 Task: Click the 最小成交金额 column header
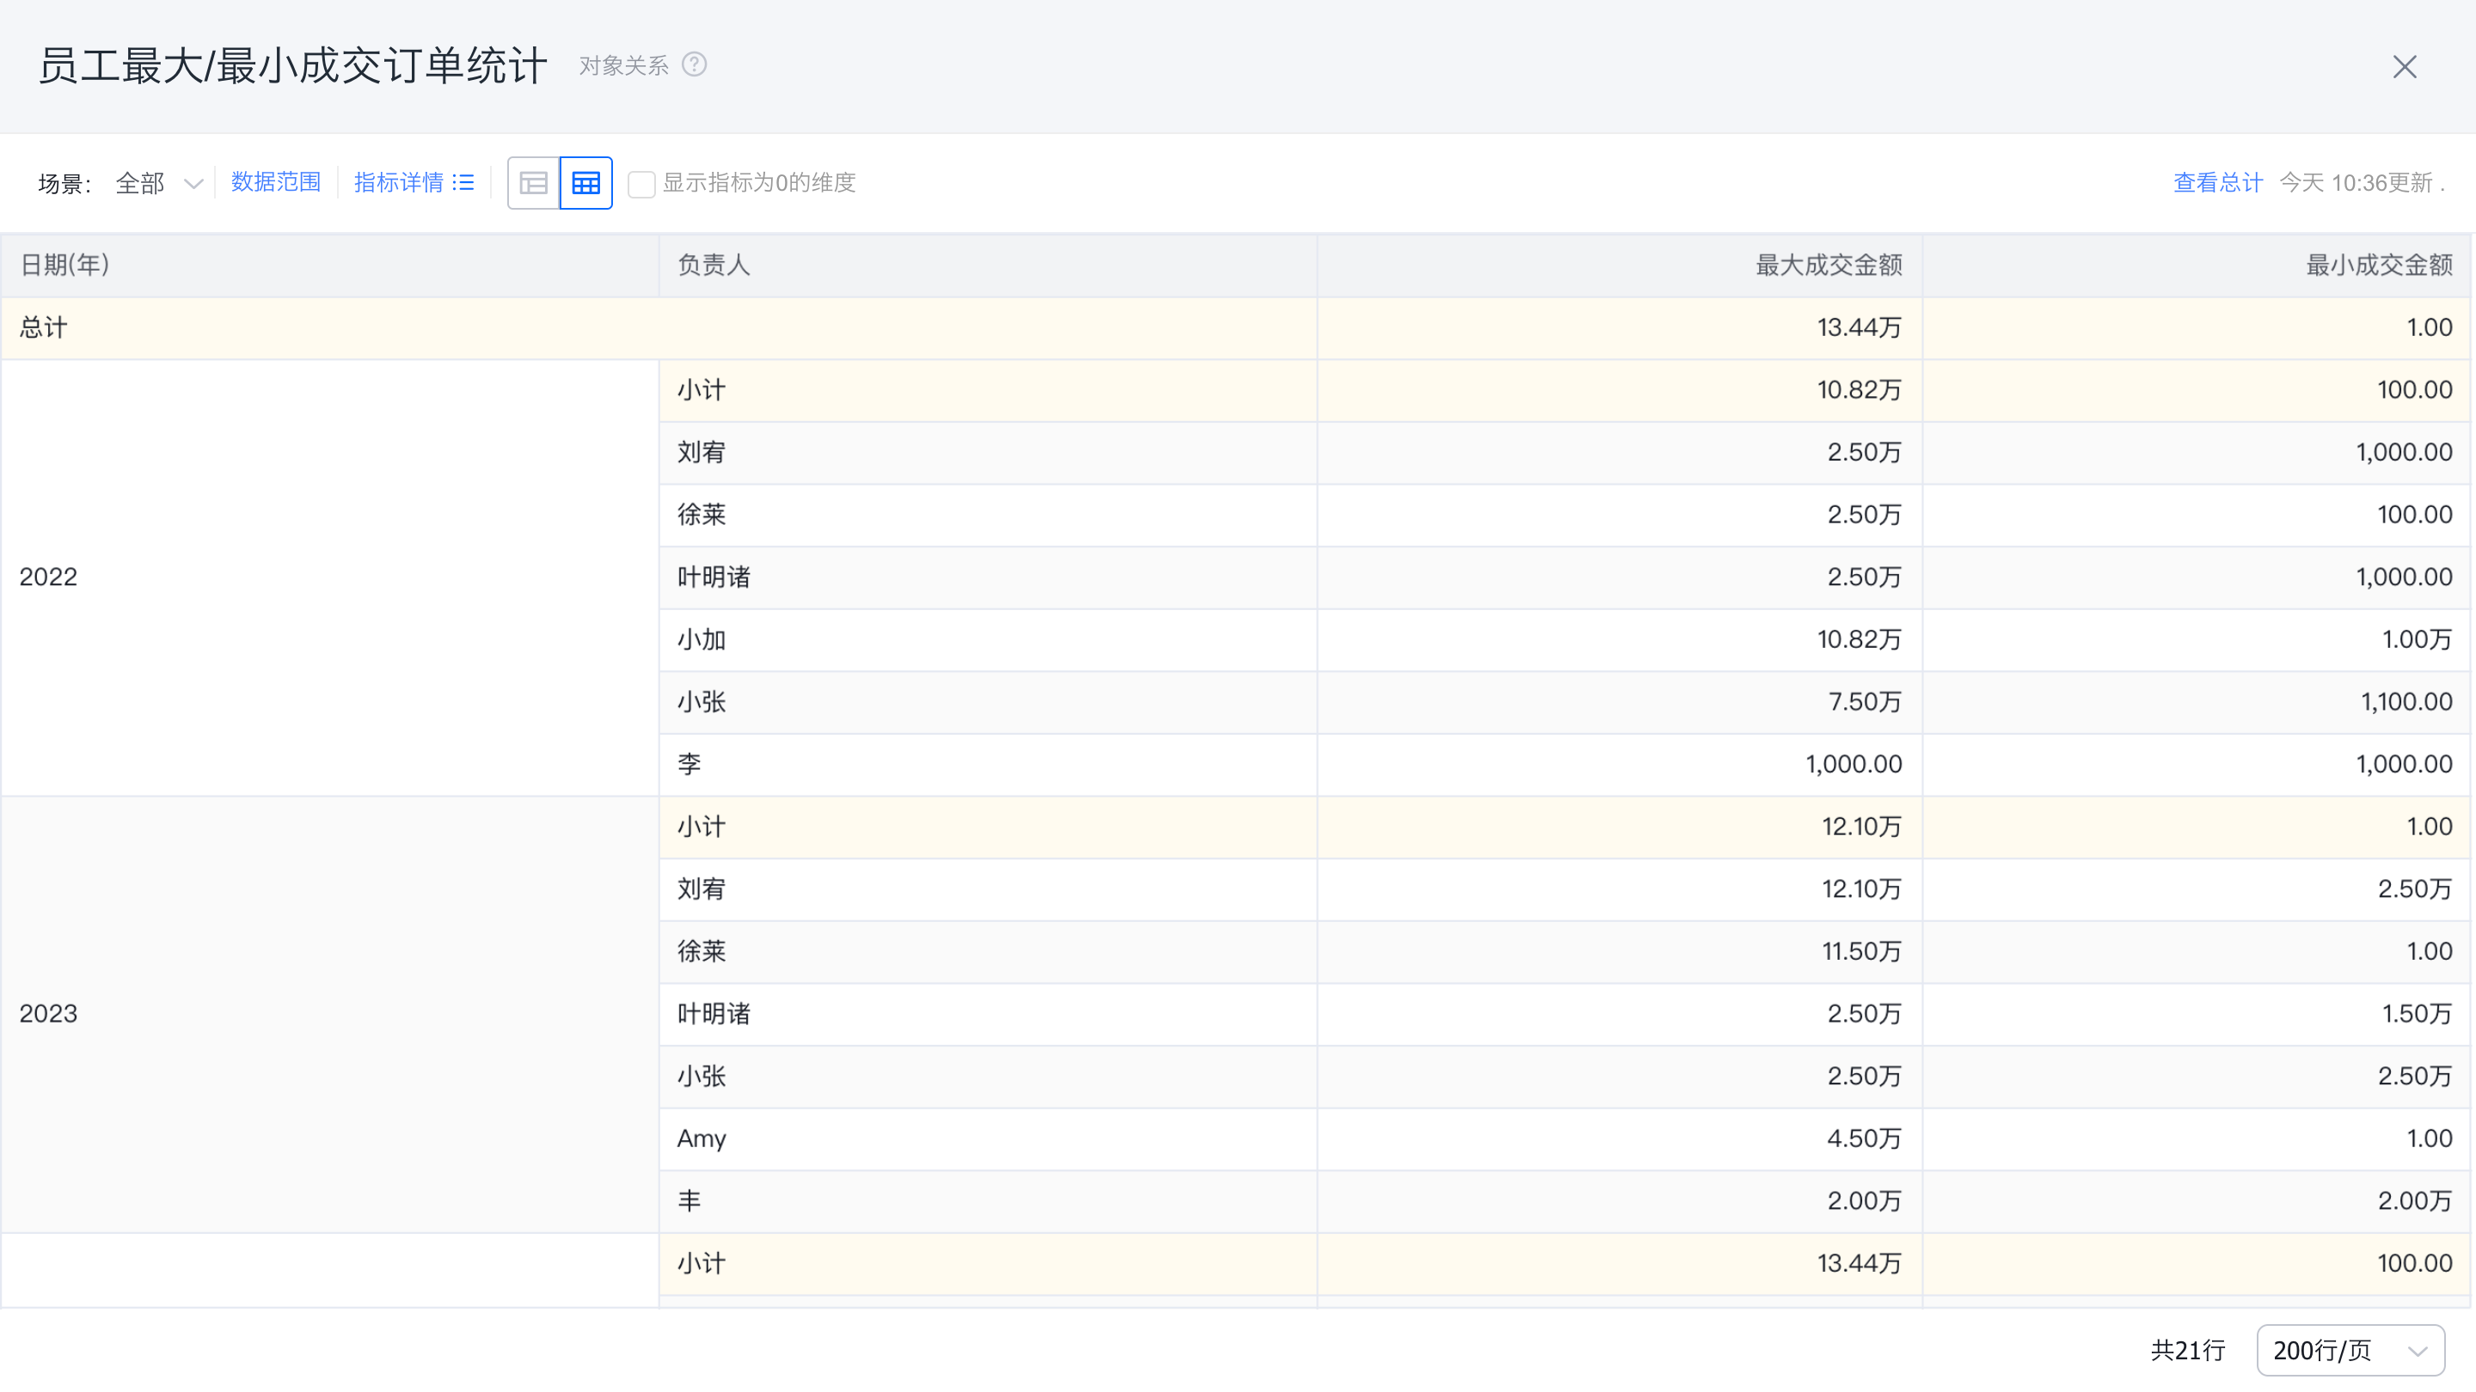pyautogui.click(x=2379, y=266)
